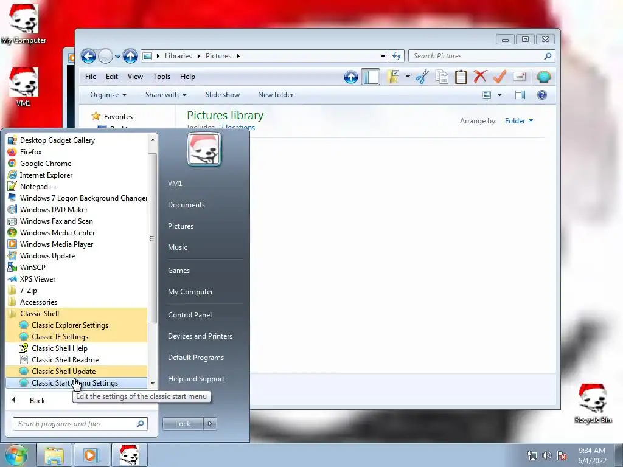The height and width of the screenshot is (467, 623).
Task: Click Back in the start menu
Action: tap(37, 400)
